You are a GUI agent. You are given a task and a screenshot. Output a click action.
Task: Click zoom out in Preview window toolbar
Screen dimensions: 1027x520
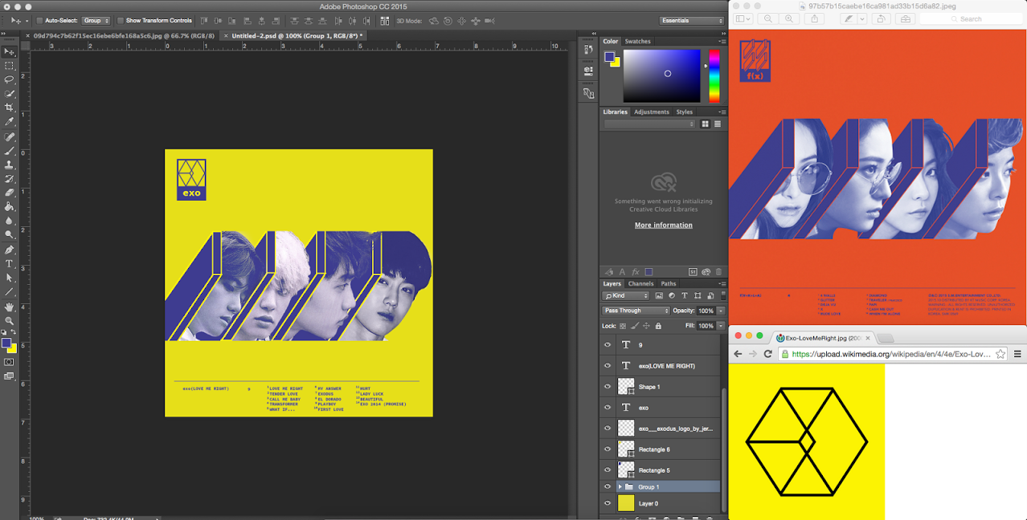pyautogui.click(x=769, y=18)
